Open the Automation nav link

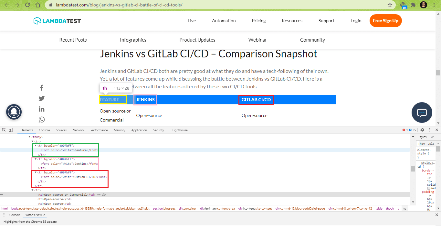[x=224, y=21]
